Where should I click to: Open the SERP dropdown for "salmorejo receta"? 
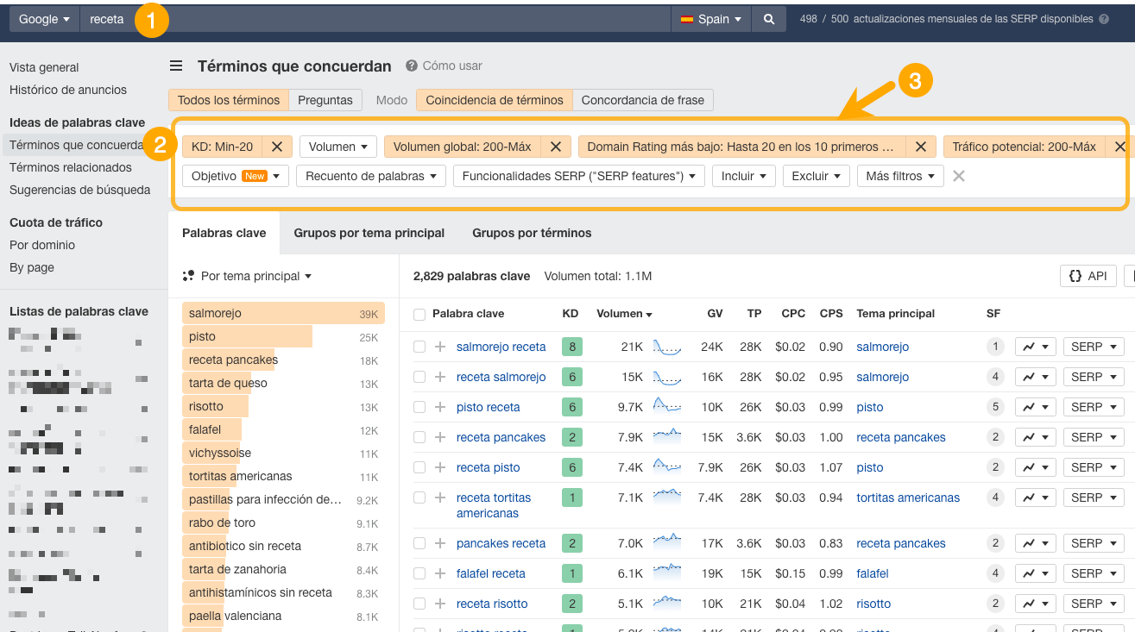[1093, 346]
